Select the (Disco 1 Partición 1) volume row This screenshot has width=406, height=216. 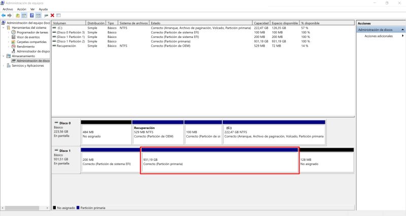(203, 36)
